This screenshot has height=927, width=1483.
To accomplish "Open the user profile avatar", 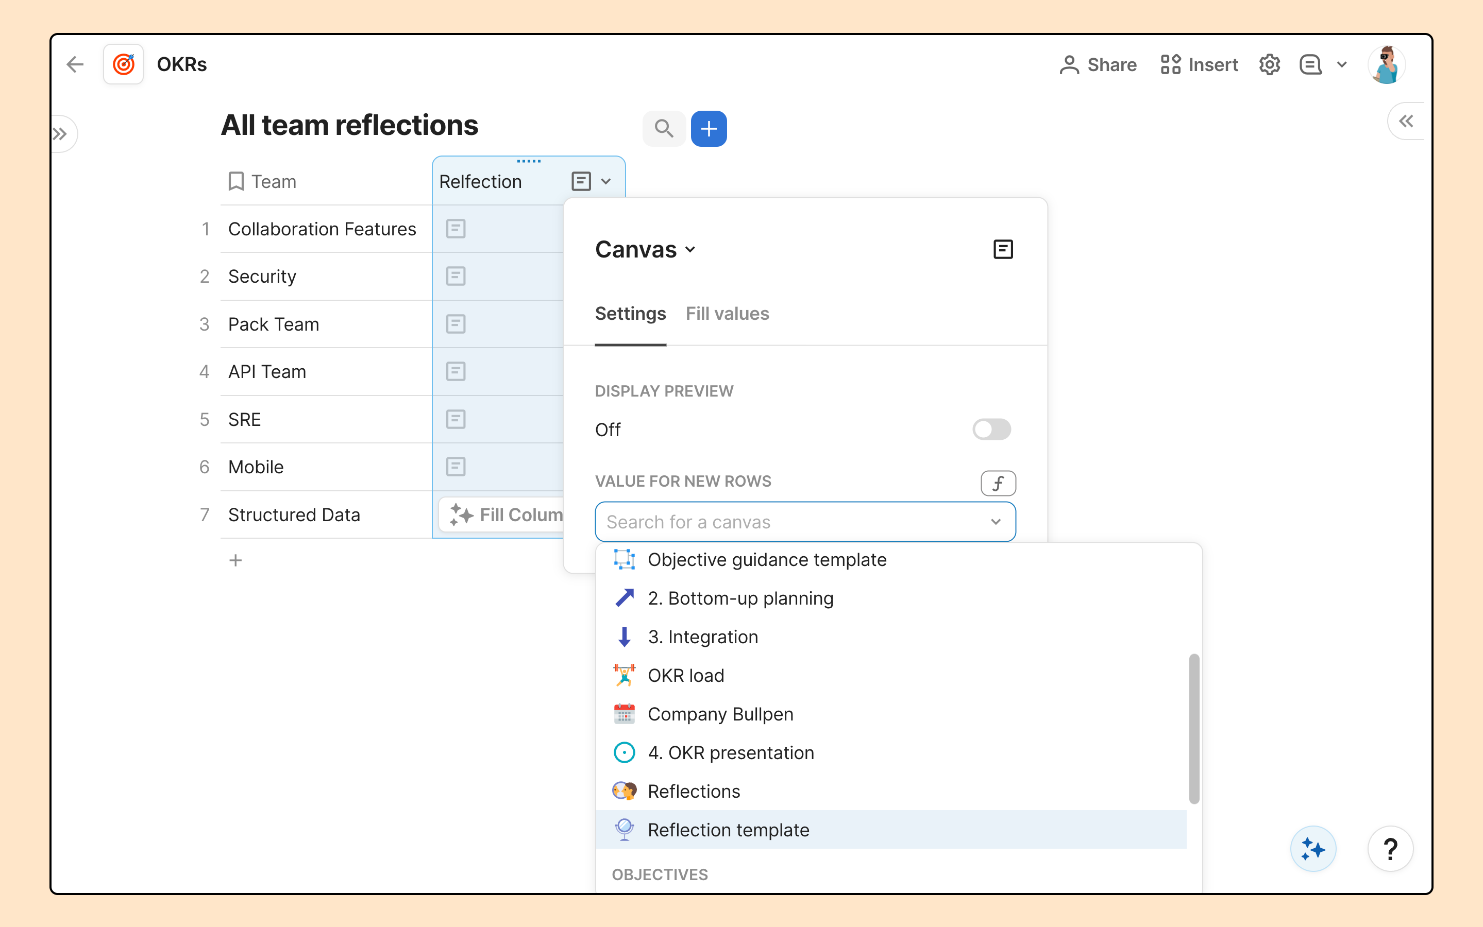I will pos(1386,64).
